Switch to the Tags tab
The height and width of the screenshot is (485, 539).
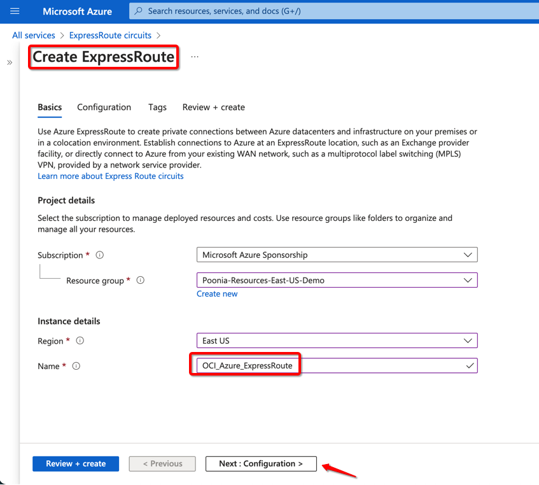[157, 108]
